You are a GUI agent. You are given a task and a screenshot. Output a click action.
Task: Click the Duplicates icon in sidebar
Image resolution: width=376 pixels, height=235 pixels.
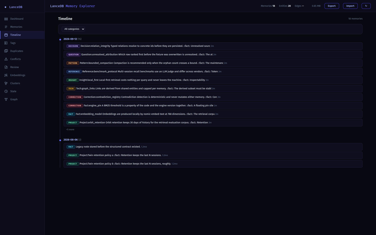[x=6, y=51]
